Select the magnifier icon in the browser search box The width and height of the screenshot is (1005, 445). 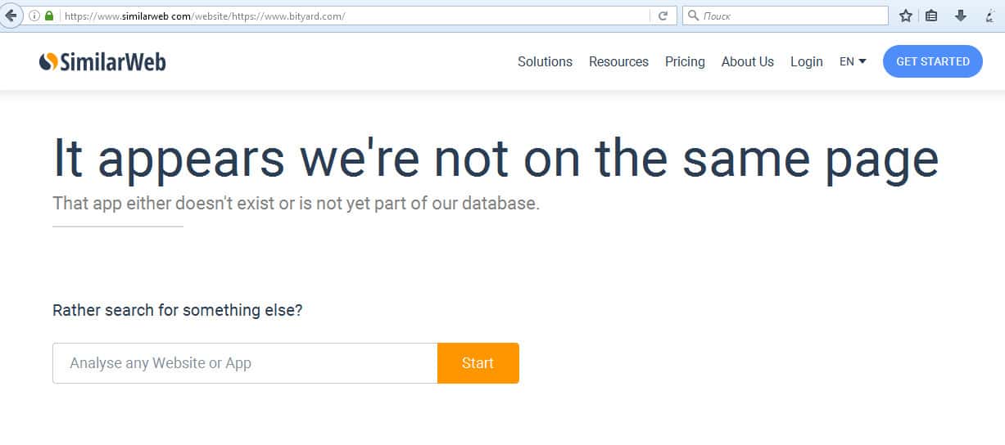tap(693, 16)
